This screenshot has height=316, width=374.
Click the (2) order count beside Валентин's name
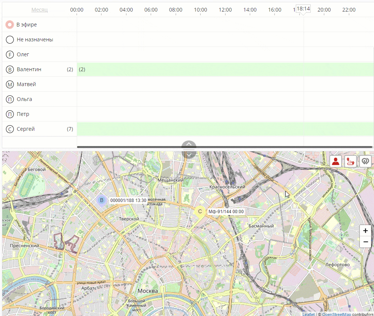(x=70, y=69)
